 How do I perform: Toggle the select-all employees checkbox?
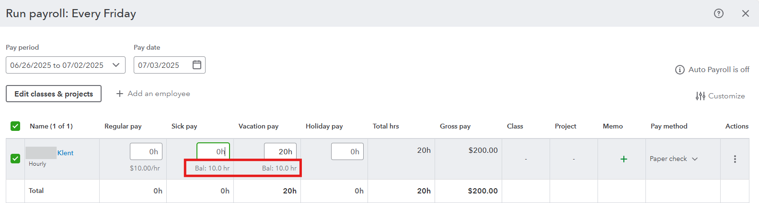pyautogui.click(x=15, y=126)
